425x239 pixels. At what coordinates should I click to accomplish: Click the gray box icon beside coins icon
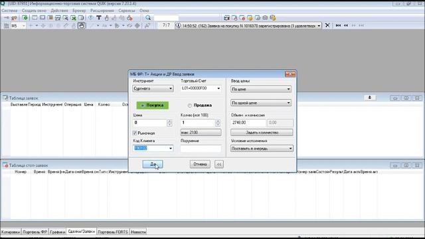(265, 18)
